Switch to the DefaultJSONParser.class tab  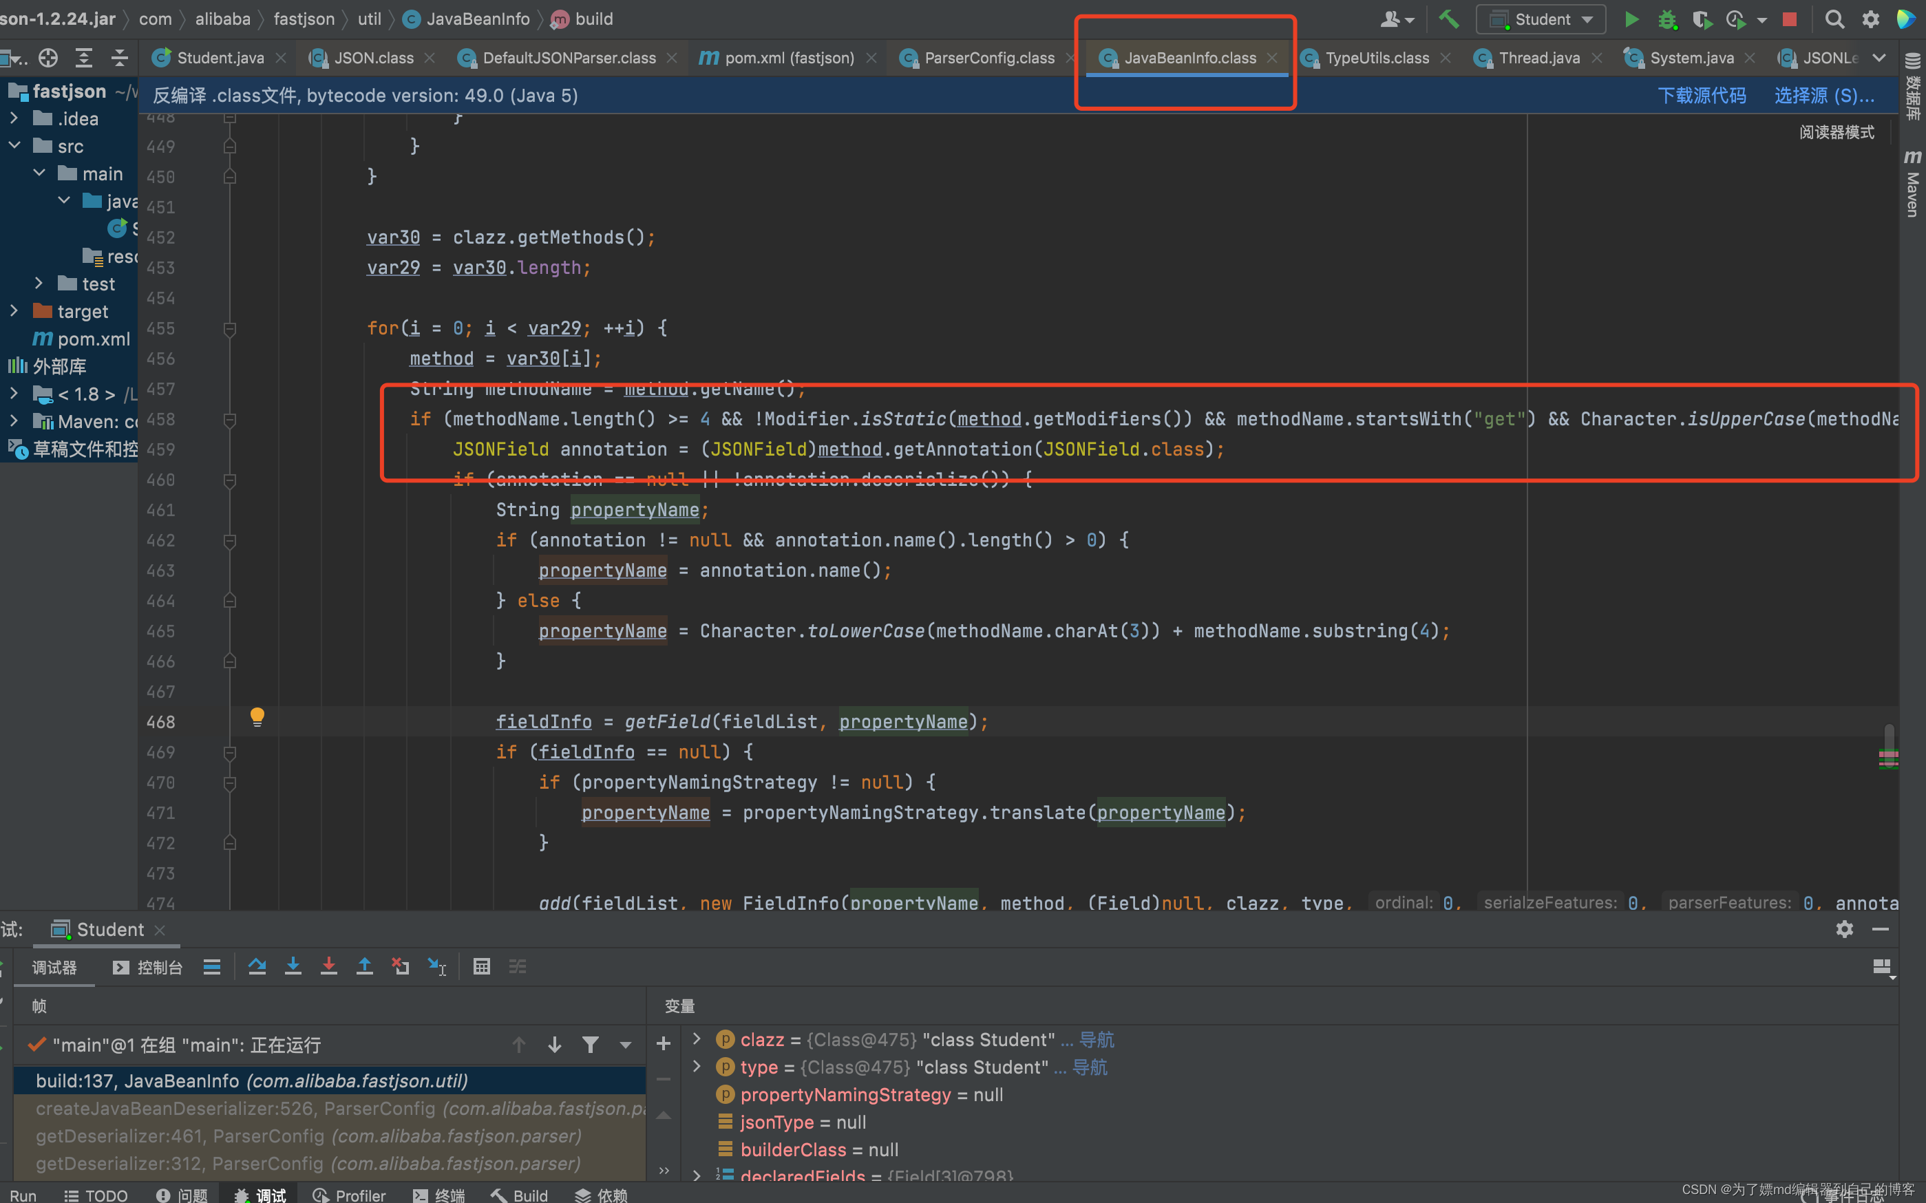[x=569, y=58]
